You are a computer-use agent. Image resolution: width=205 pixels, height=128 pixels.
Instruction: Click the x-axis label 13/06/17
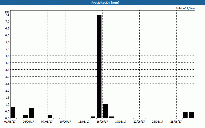pos(84,122)
